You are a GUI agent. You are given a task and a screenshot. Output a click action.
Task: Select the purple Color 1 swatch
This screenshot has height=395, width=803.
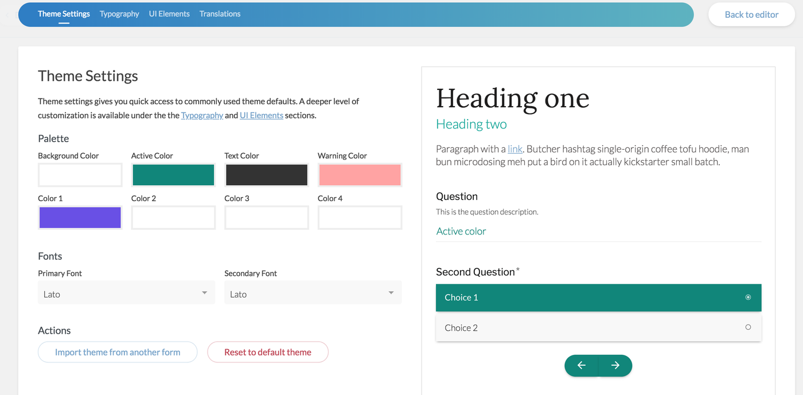click(80, 217)
